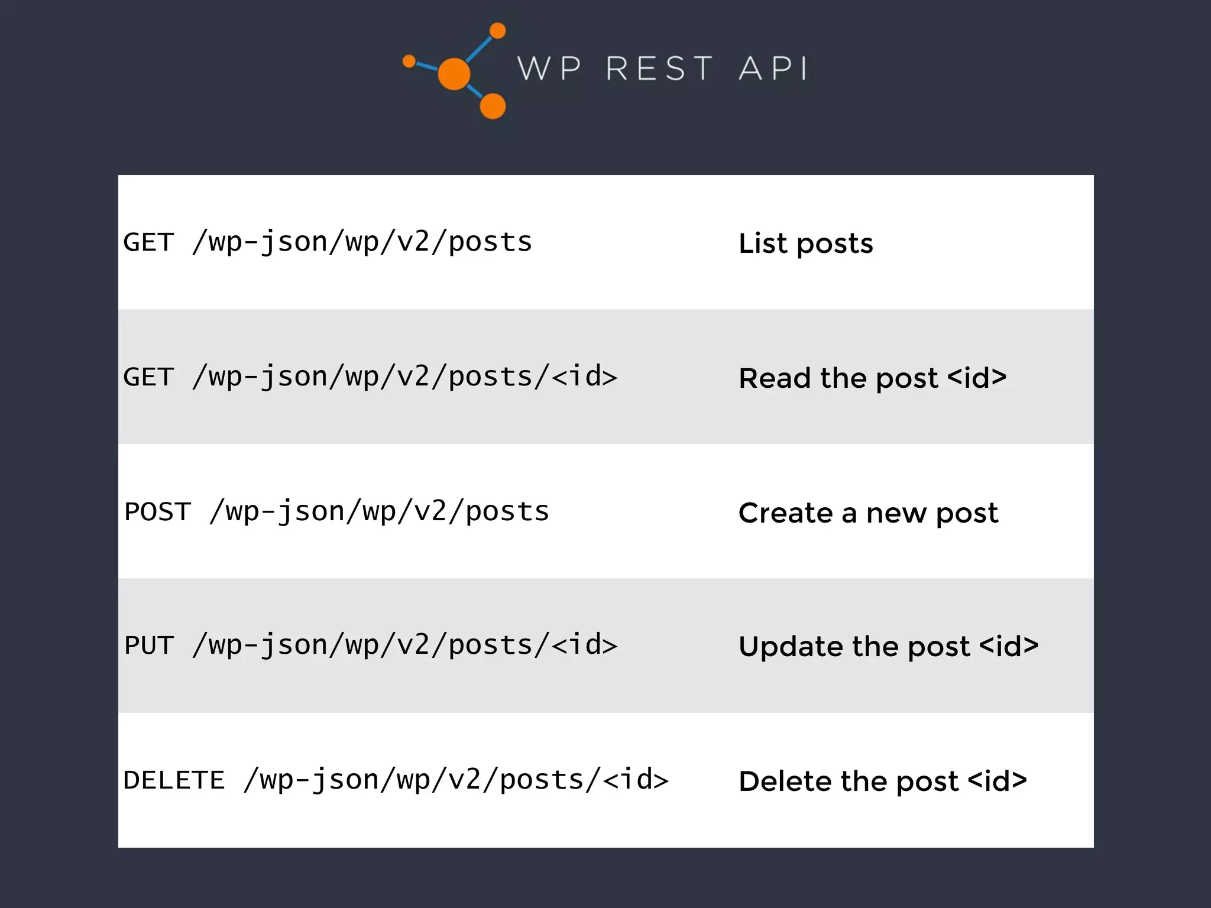
Task: Click the Read the post <id> description
Action: tap(873, 378)
